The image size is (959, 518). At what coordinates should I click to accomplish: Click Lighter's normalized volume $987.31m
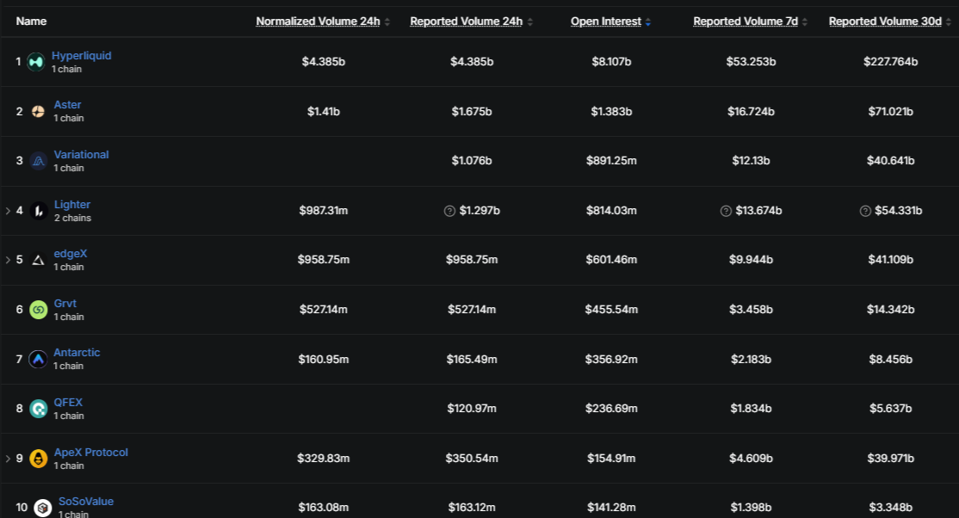(324, 211)
